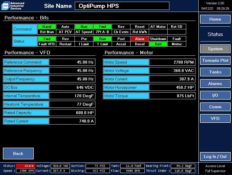This screenshot has width=232, height=175.
Task: Click the Internal Temperature 120 DegF value
Action: (x=72, y=96)
